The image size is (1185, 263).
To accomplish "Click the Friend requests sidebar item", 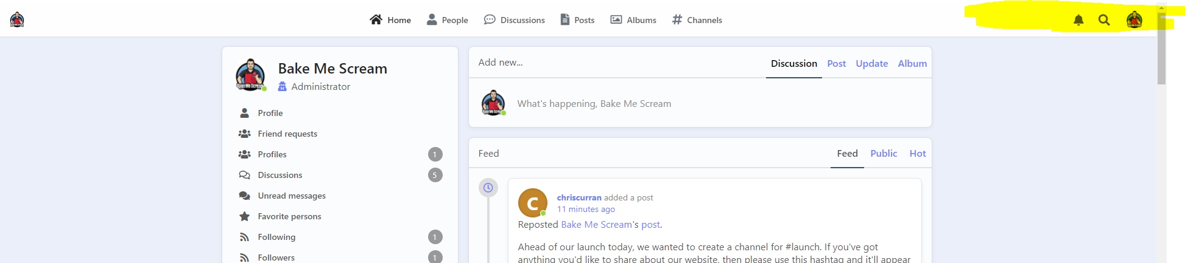I will [x=287, y=134].
